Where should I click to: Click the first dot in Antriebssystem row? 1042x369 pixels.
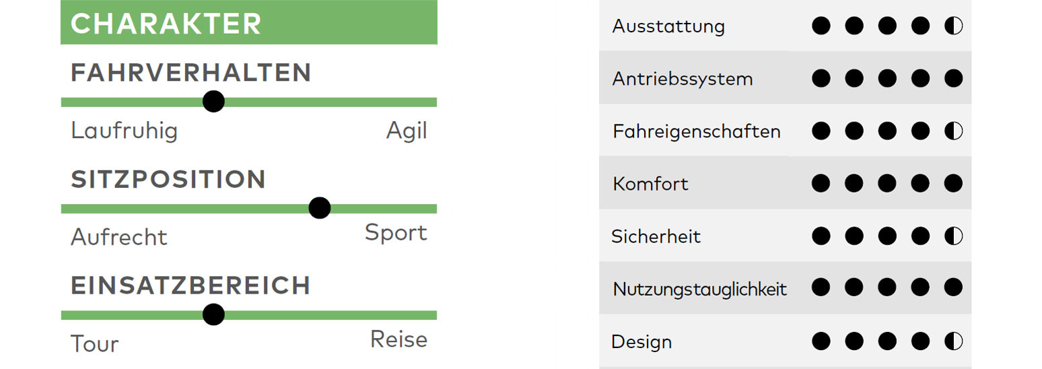(821, 79)
